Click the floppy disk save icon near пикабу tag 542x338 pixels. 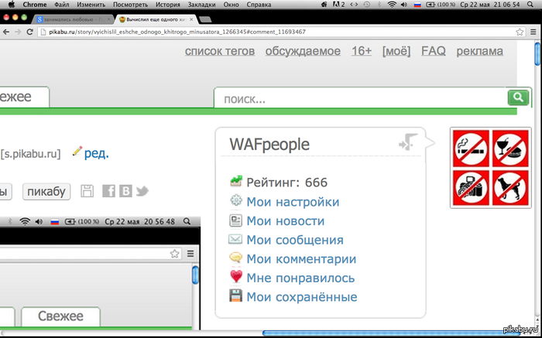[87, 191]
